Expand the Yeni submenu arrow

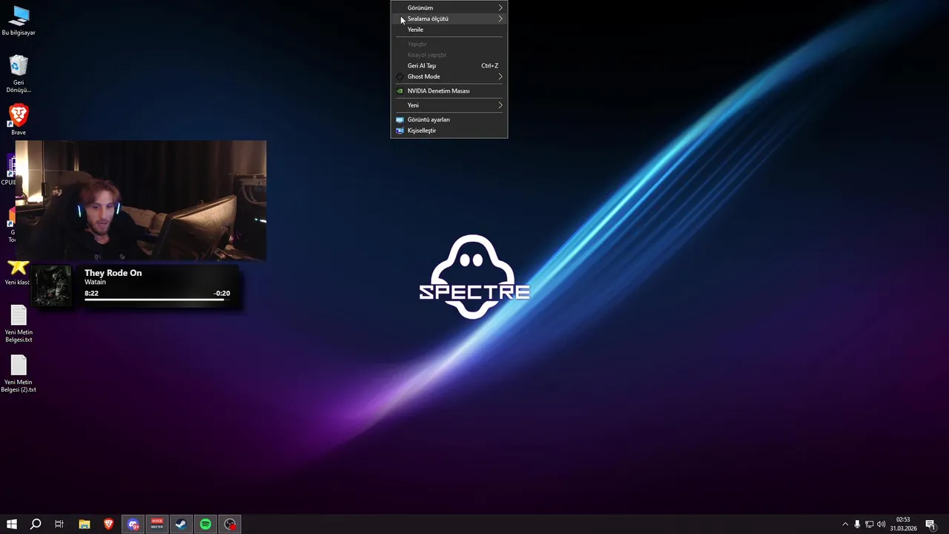pos(500,105)
